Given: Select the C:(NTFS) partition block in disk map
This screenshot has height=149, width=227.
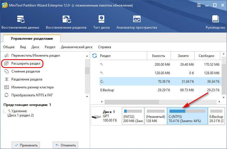Looking at the screenshot, I should (187, 116).
